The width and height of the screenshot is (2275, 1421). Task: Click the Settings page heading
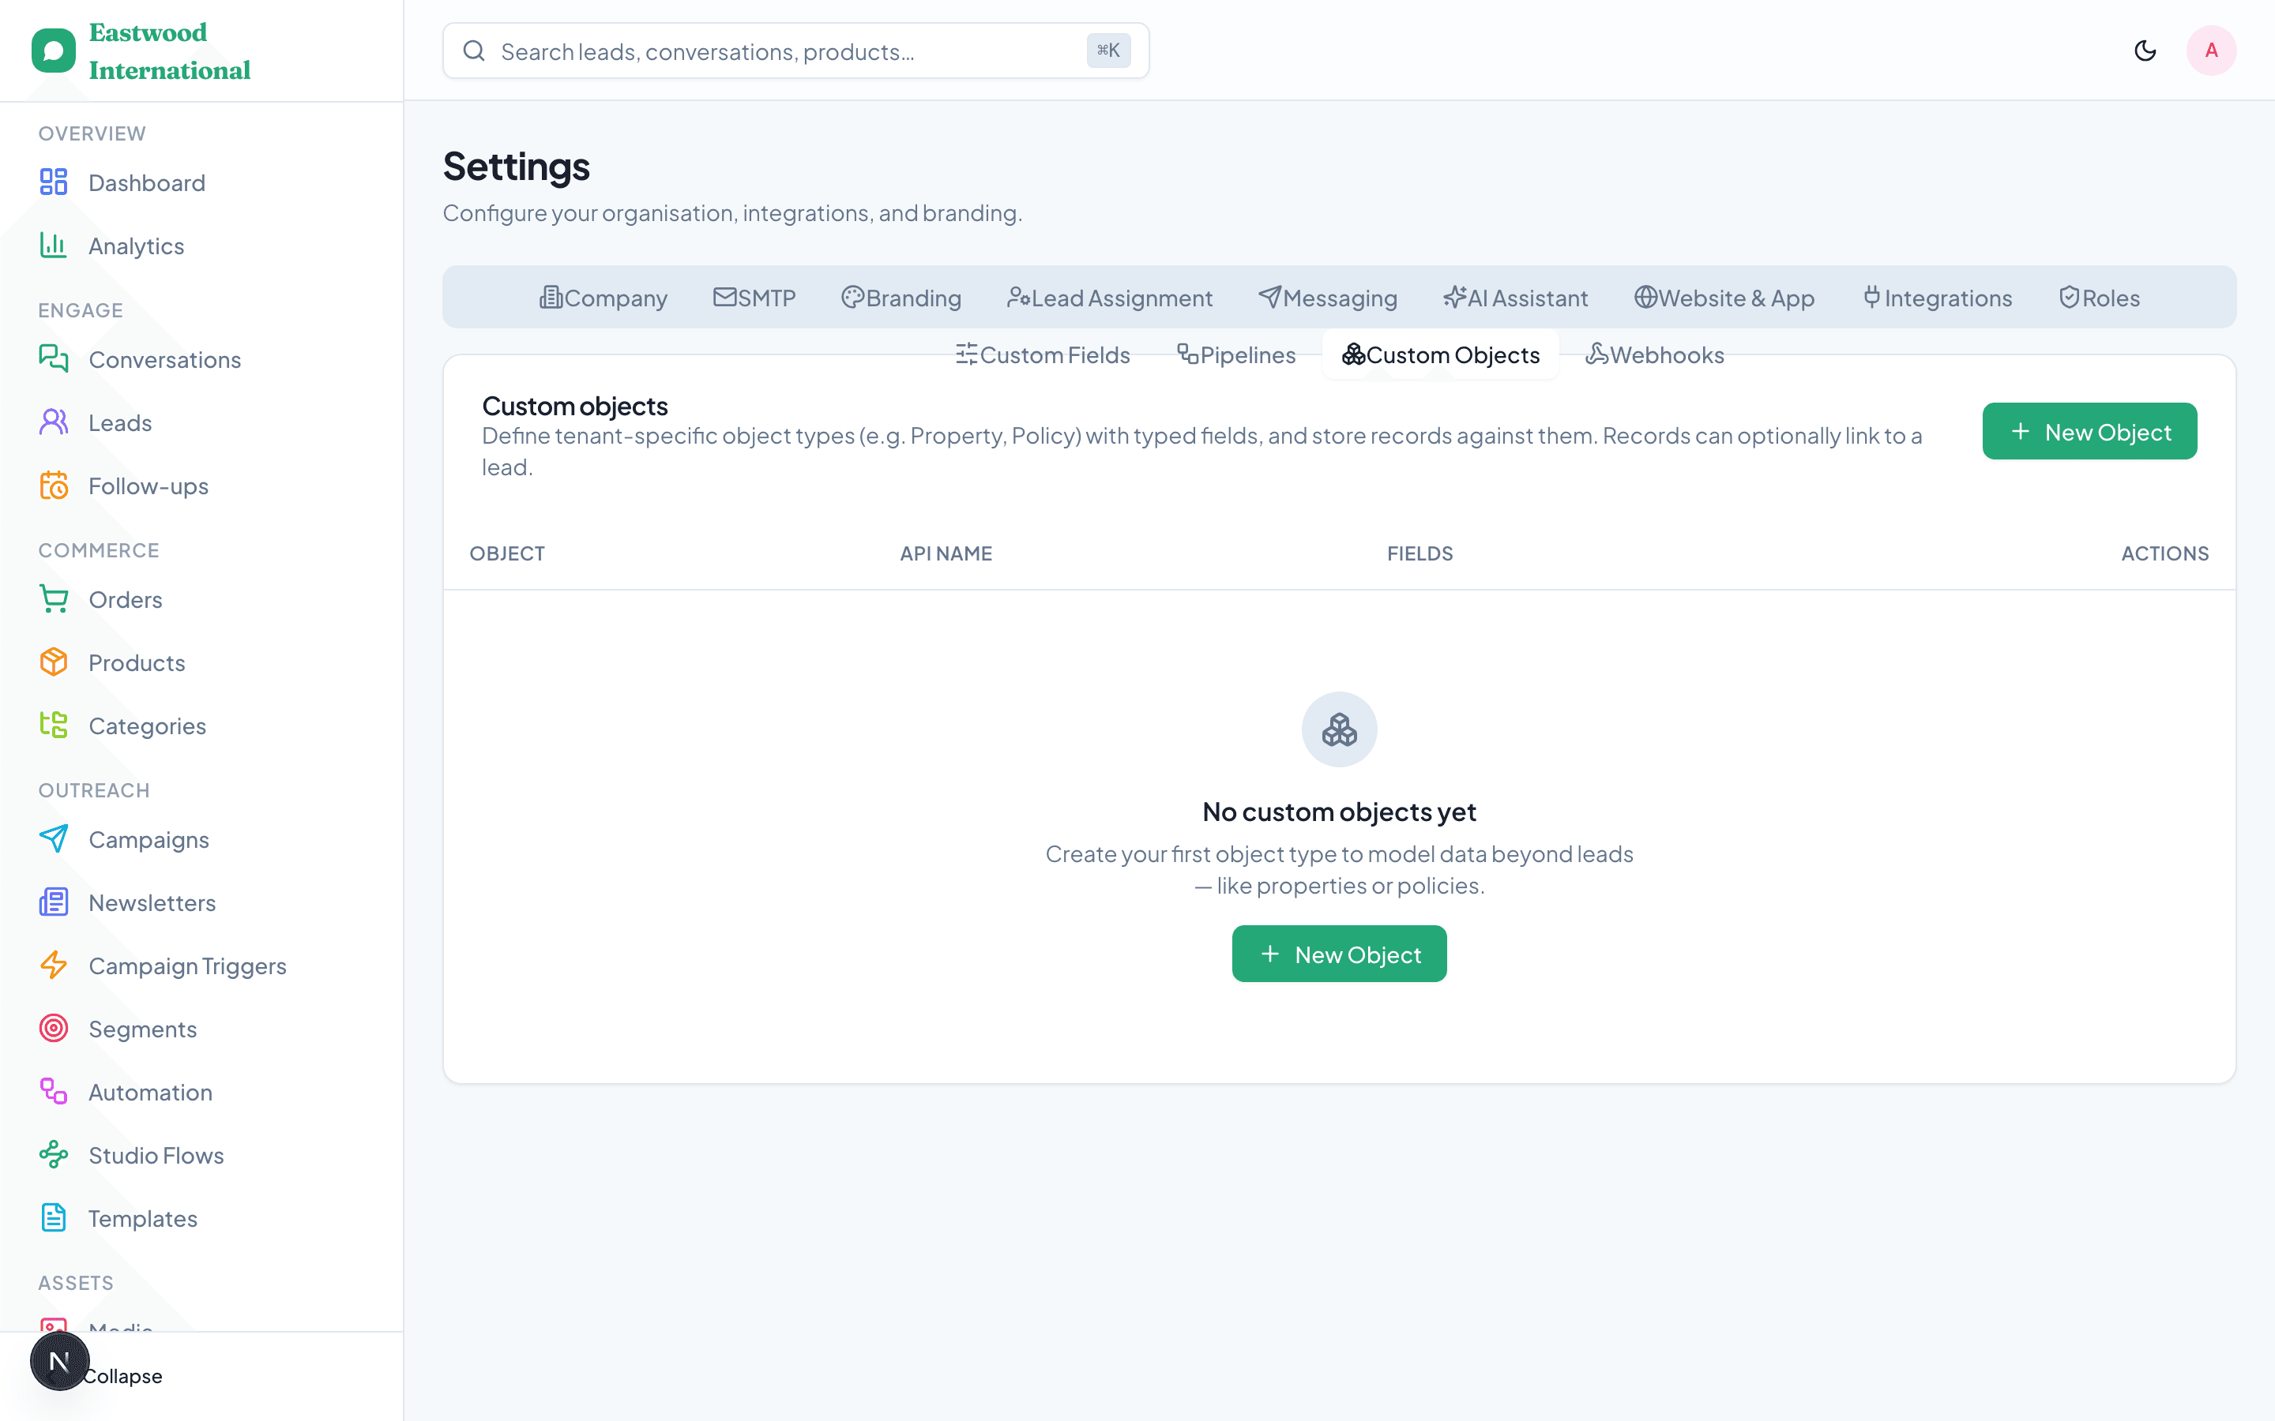(516, 167)
